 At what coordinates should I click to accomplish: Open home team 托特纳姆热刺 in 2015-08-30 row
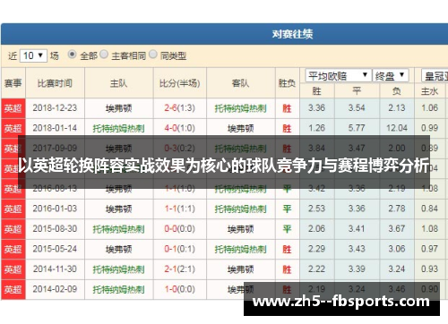pos(118,229)
